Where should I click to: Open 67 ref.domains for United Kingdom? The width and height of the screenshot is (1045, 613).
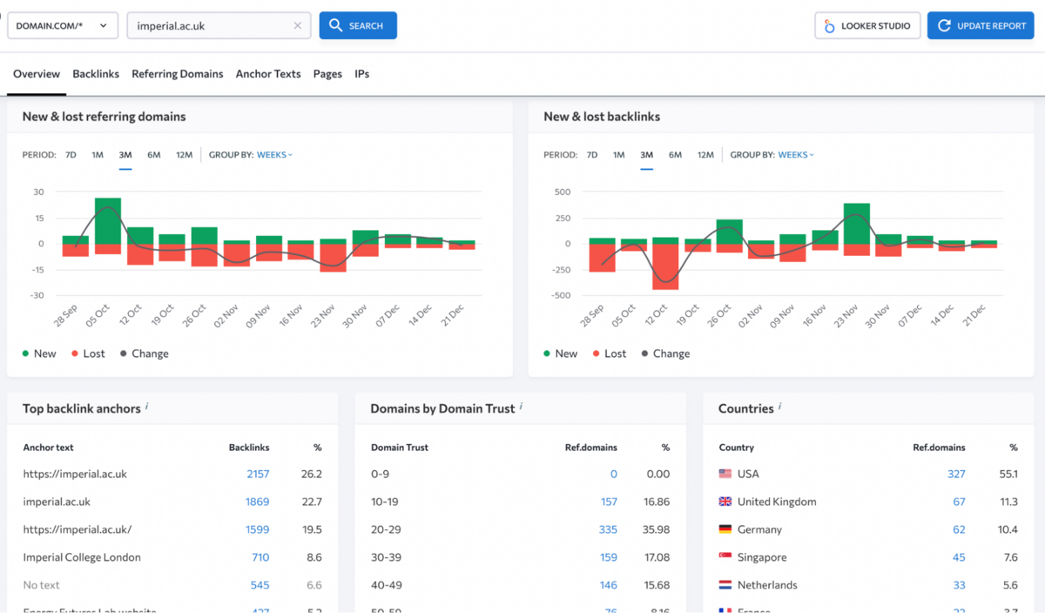[x=960, y=502]
